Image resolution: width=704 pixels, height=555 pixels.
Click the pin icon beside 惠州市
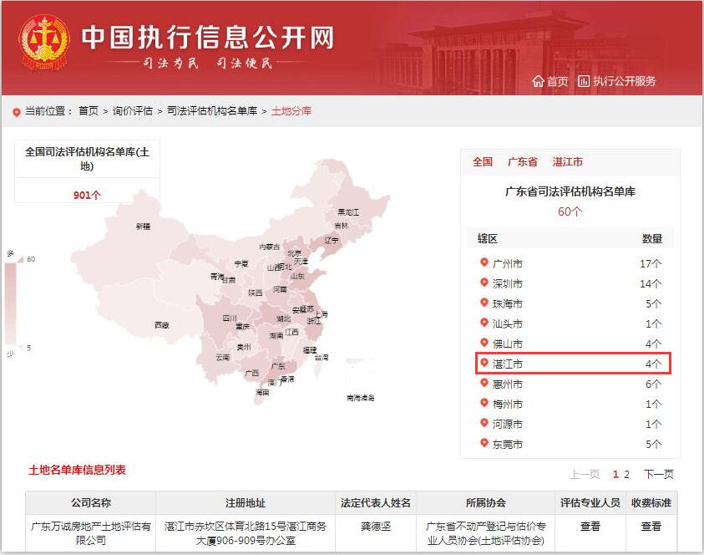(484, 383)
